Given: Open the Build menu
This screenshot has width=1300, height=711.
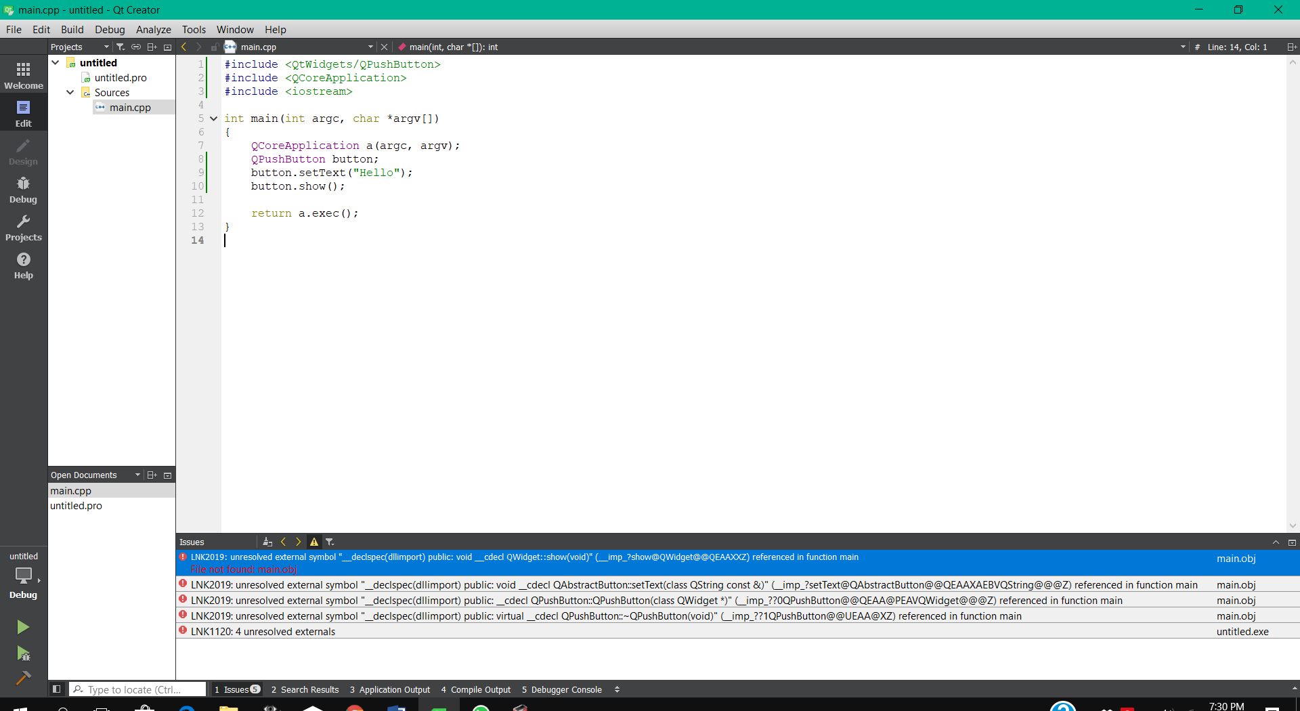Looking at the screenshot, I should point(72,29).
